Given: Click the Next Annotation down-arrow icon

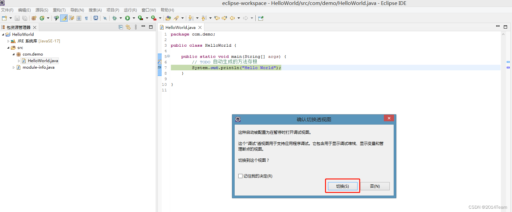Looking at the screenshot, I should [190, 18].
